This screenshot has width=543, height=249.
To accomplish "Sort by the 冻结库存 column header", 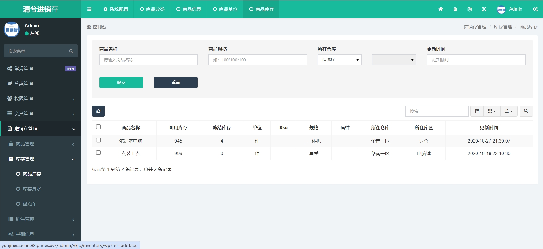I will point(222,128).
